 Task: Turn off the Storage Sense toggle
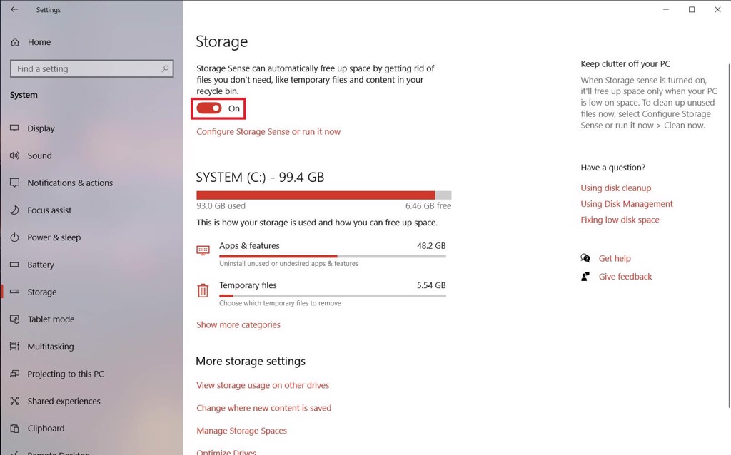(x=209, y=108)
